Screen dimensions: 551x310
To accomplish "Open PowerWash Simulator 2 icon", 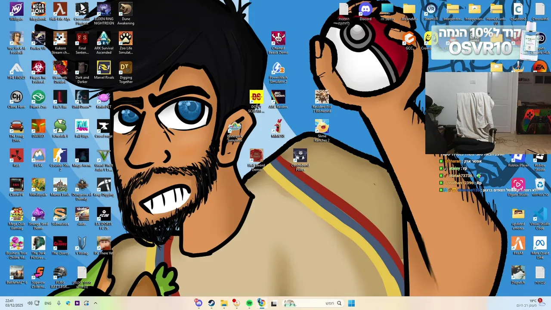I will point(278,72).
